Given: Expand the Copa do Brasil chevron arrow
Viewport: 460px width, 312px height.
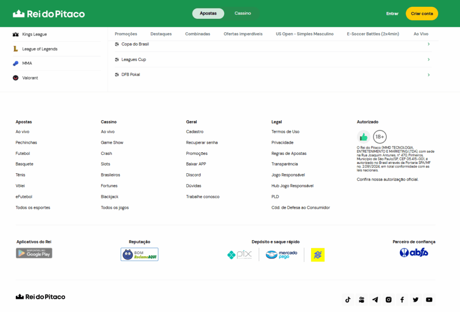Looking at the screenshot, I should coord(429,44).
